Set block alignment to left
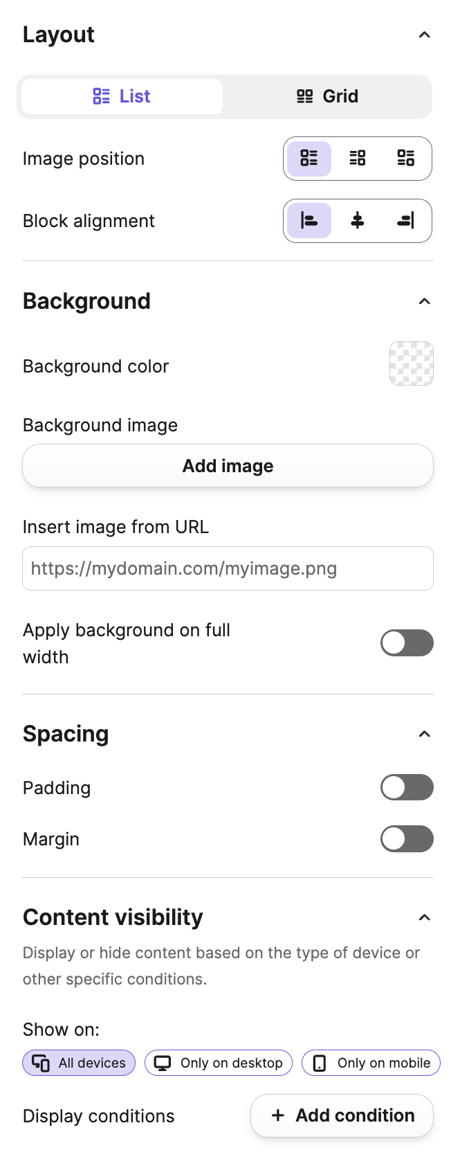Viewport: 451px width, 1159px height. (x=309, y=221)
